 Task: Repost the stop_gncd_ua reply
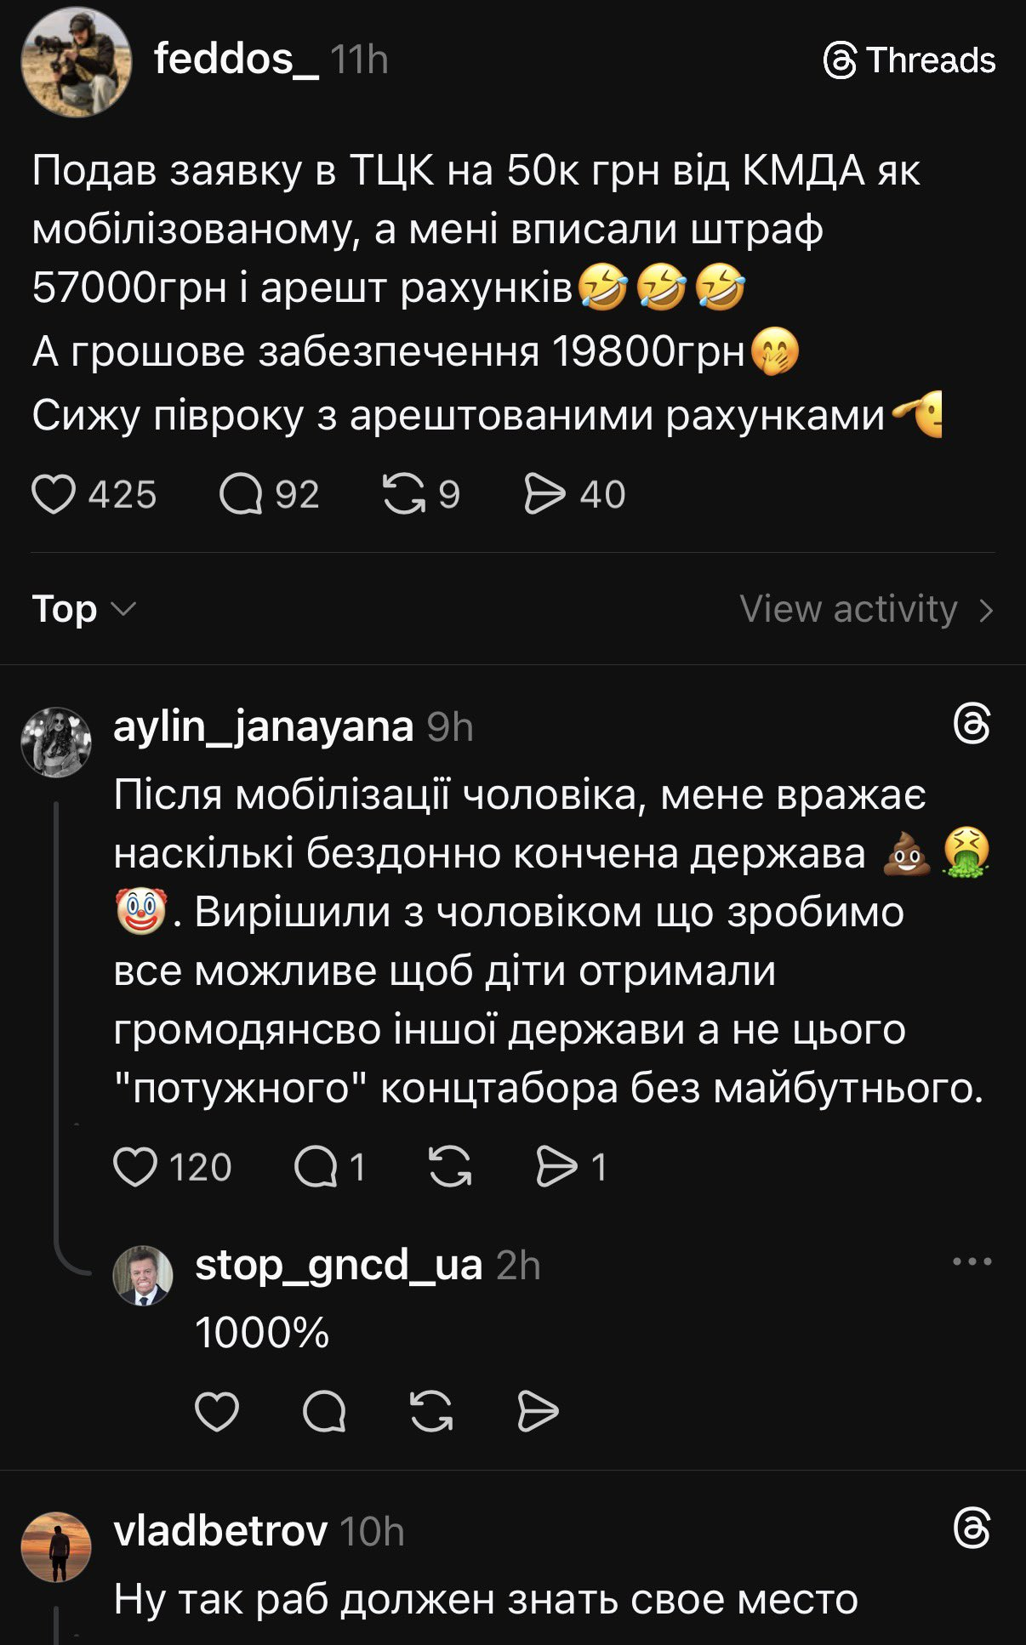point(431,1412)
